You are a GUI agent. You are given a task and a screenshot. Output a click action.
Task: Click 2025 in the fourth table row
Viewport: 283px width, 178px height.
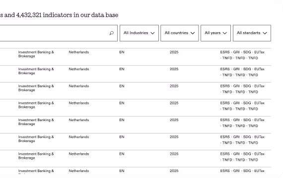point(174,103)
